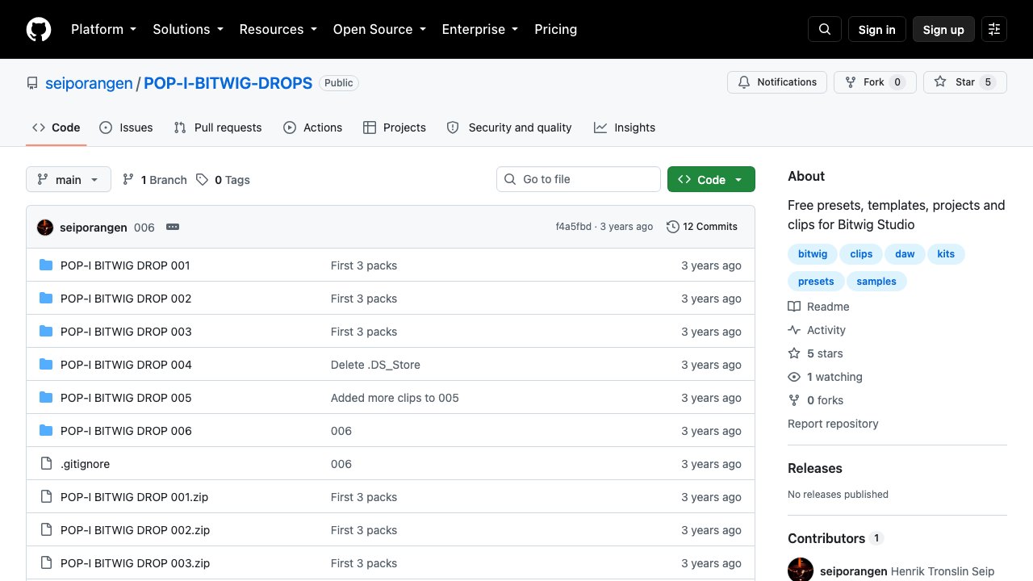The image size is (1033, 581).
Task: Open file POP-I BITWIG DROP 001.zip
Action: pos(134,497)
